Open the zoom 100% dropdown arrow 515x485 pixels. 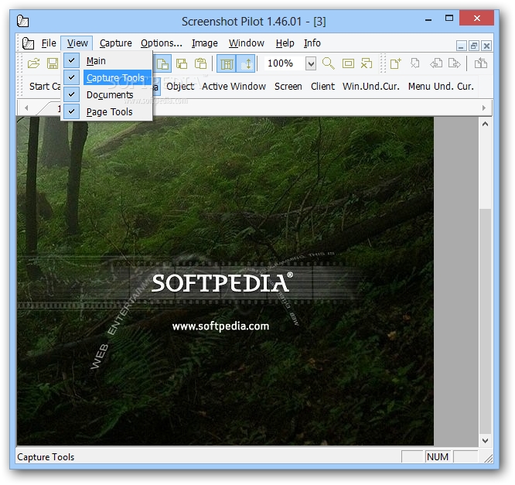(310, 63)
